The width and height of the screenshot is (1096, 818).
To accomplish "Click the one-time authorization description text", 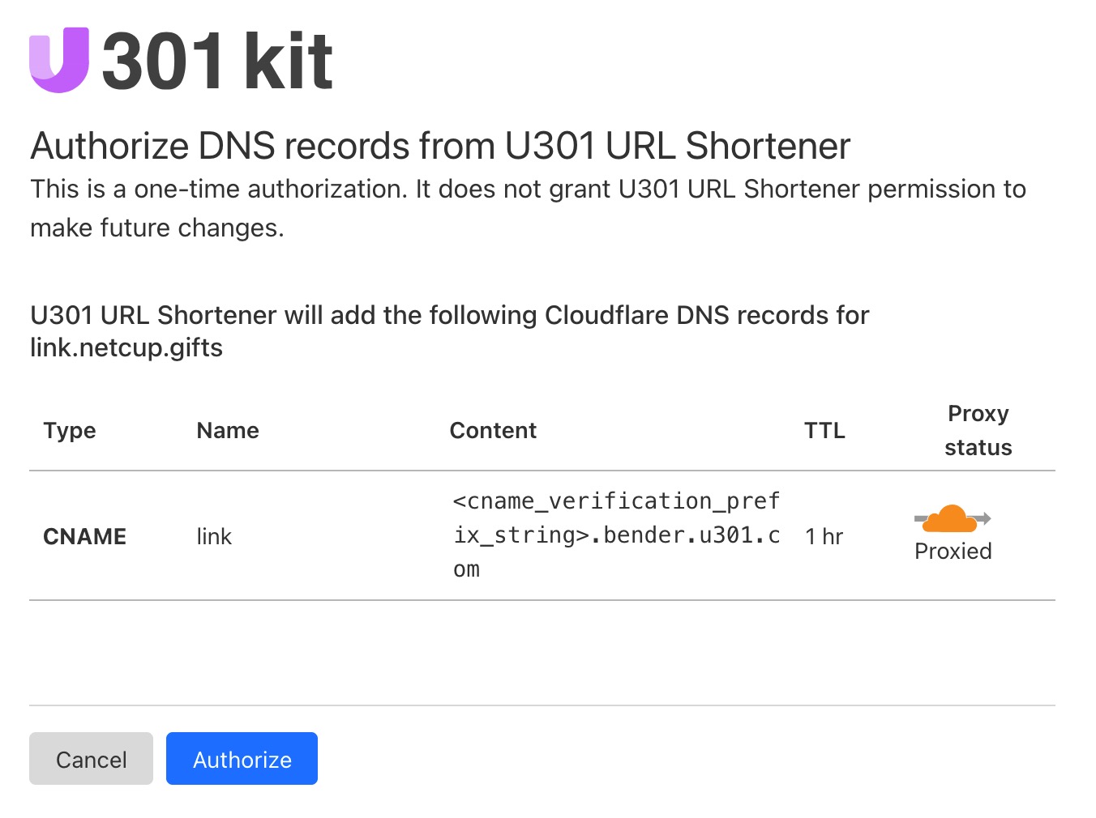I will (528, 190).
